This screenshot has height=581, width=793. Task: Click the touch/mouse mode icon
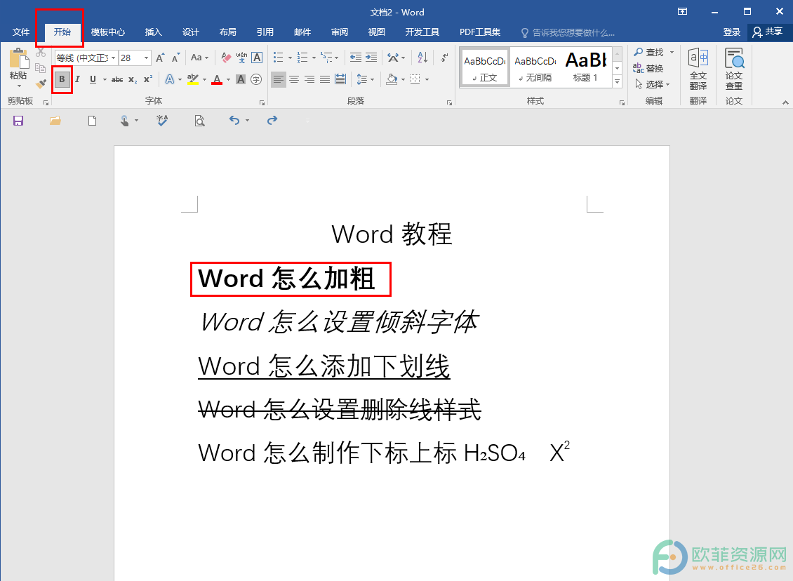124,121
